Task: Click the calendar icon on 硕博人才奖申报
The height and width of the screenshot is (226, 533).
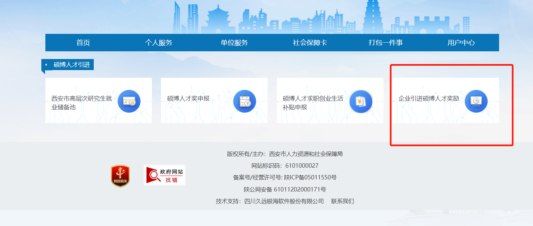Action: [245, 101]
